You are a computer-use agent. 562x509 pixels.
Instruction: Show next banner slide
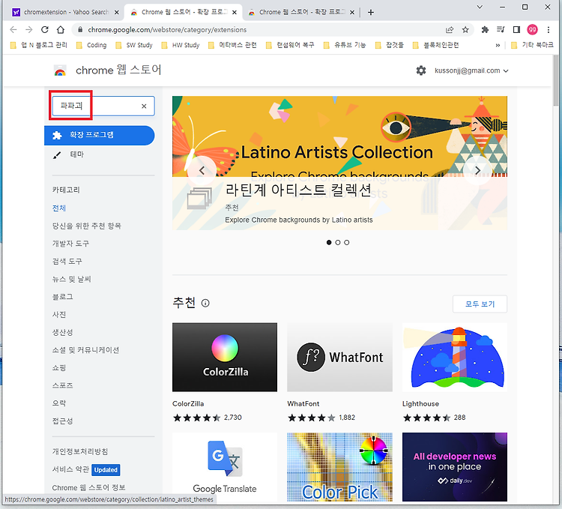coord(477,170)
